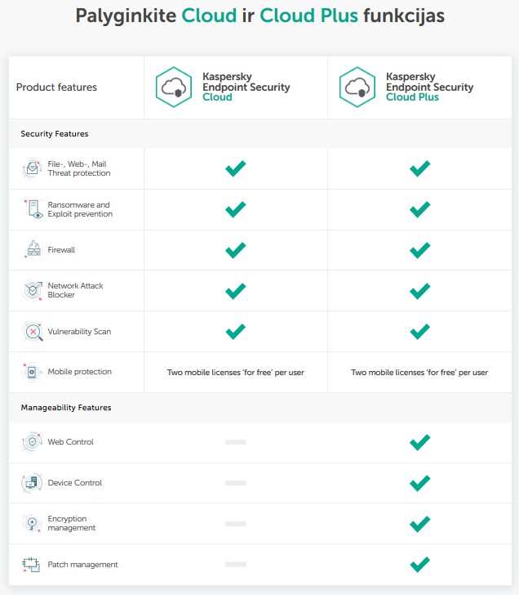
Task: Click the 'Patch management' label
Action: 82,565
